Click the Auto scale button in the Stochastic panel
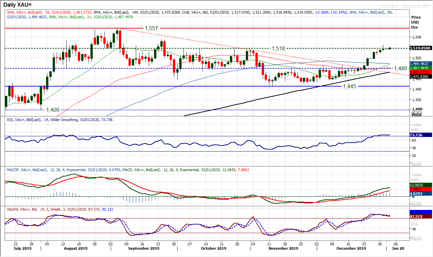 point(416,238)
